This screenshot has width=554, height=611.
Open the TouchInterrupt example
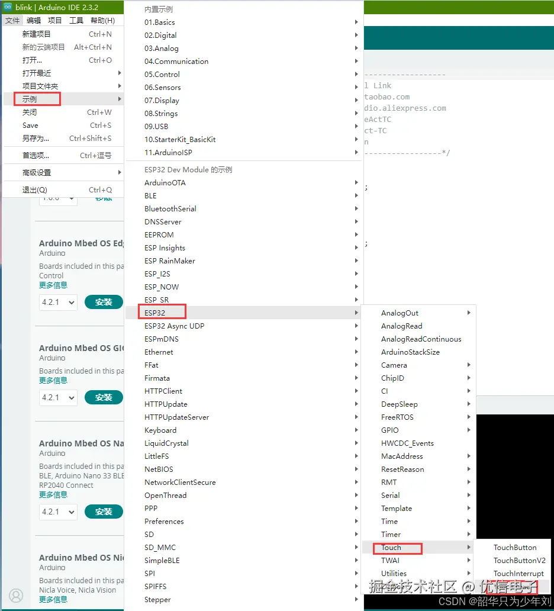coord(513,574)
